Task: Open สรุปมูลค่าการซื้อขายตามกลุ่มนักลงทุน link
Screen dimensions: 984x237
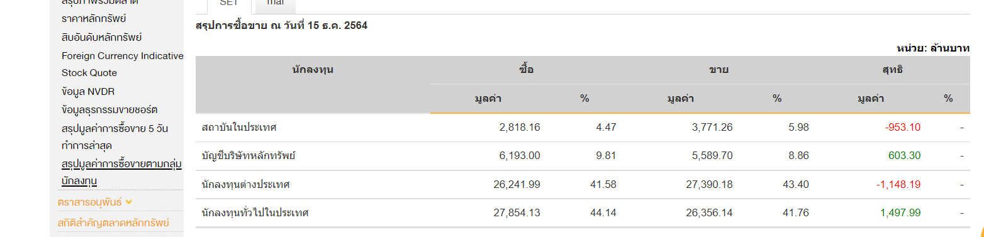Action: (121, 172)
